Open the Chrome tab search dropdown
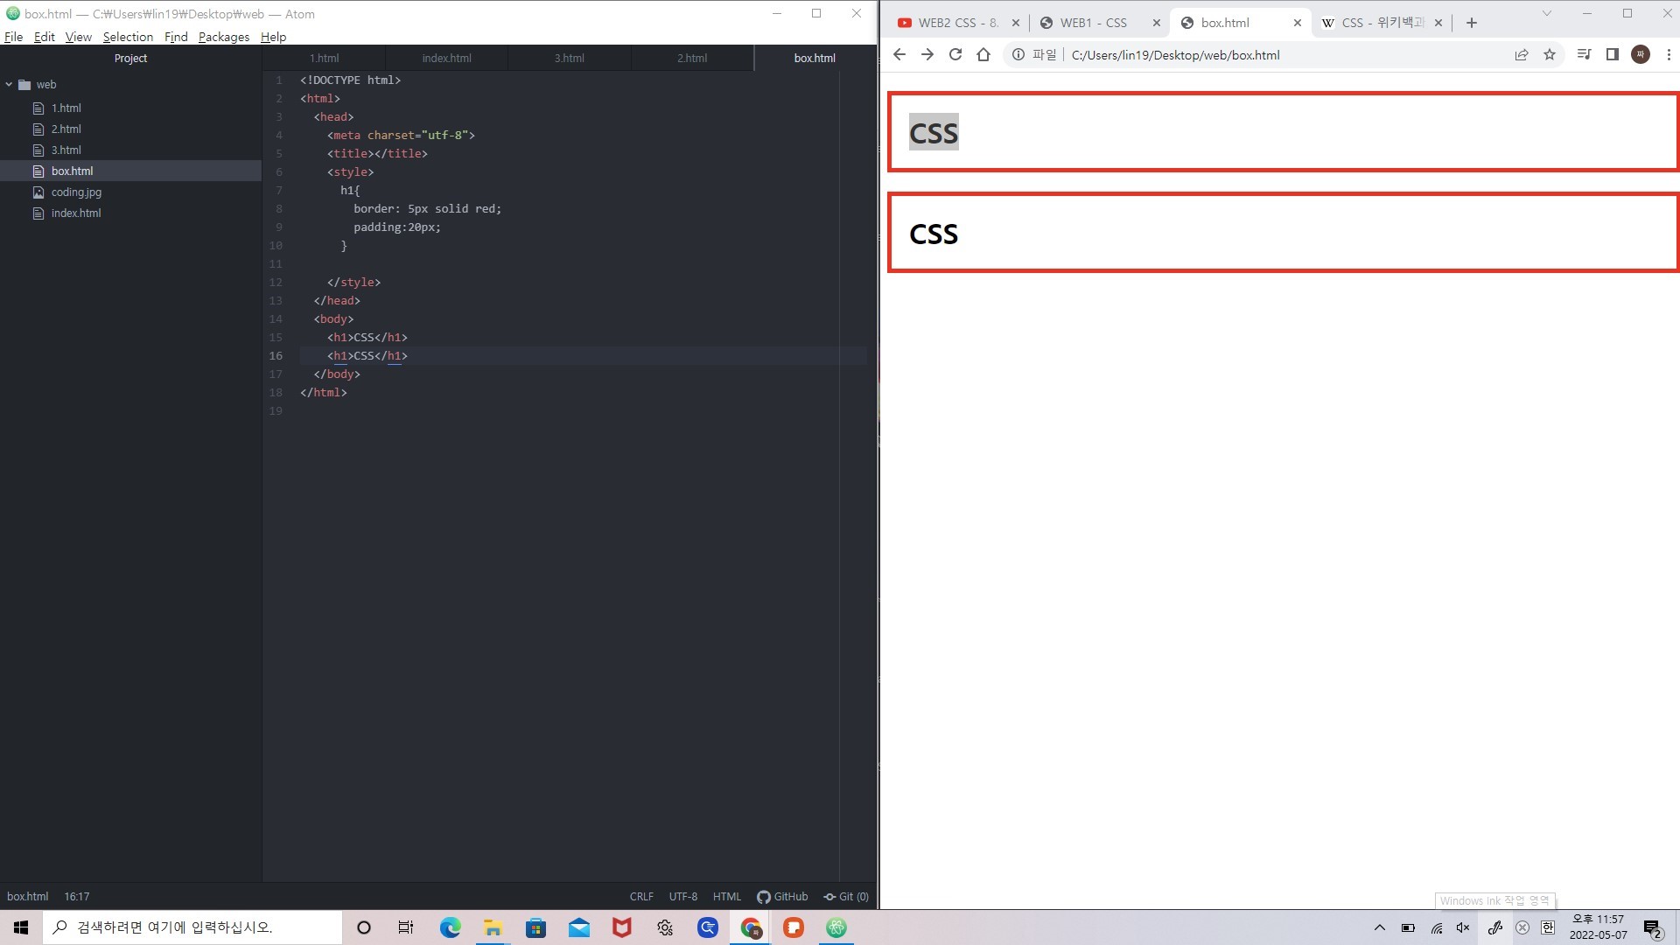Image resolution: width=1680 pixels, height=945 pixels. coord(1546,13)
